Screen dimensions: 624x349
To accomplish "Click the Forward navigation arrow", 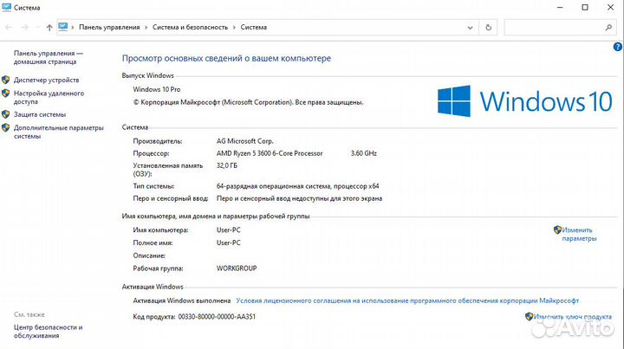I will click(24, 28).
